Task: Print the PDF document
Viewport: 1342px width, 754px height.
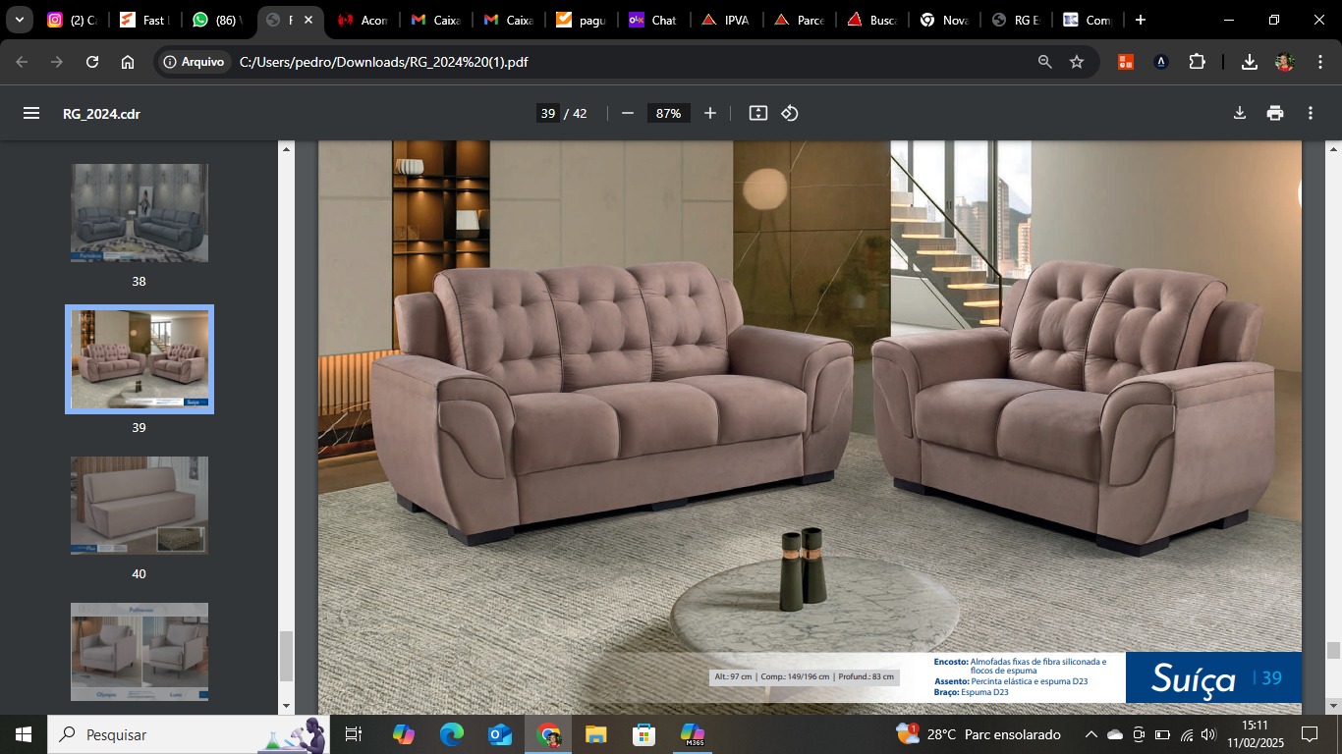Action: tap(1275, 113)
